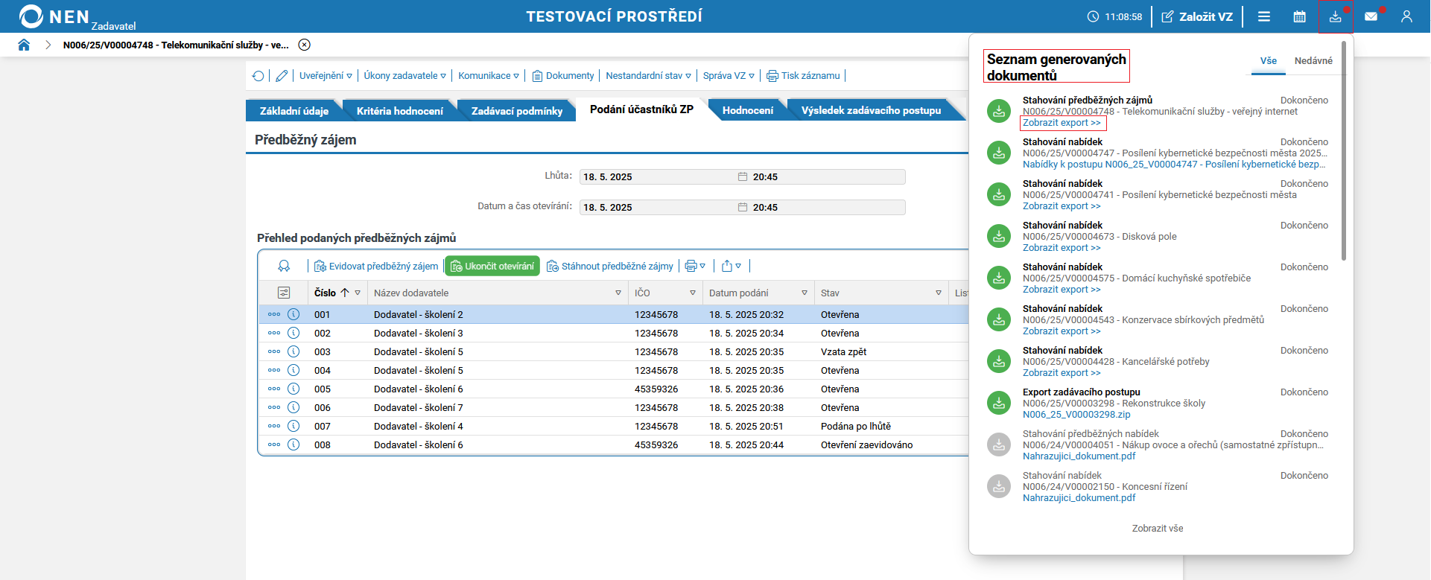The height and width of the screenshot is (580, 1431).
Task: Switch to the Hodnocení tab
Action: (x=747, y=110)
